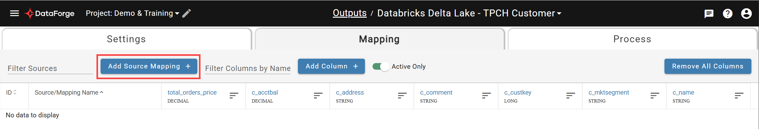Screen dimensions: 759x129
Task: Edit project with pencil icon
Action: [x=187, y=13]
